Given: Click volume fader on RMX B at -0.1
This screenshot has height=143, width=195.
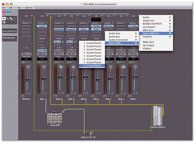Looking at the screenshot, I should pyautogui.click(x=61, y=78).
